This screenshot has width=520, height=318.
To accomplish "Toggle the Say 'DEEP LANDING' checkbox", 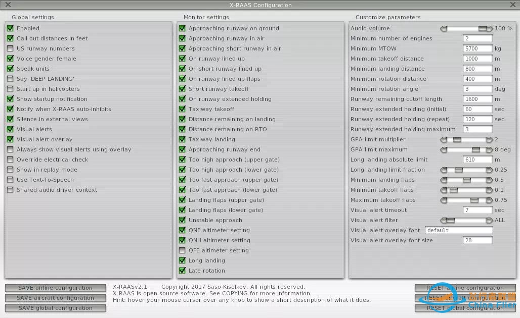I will [10, 79].
